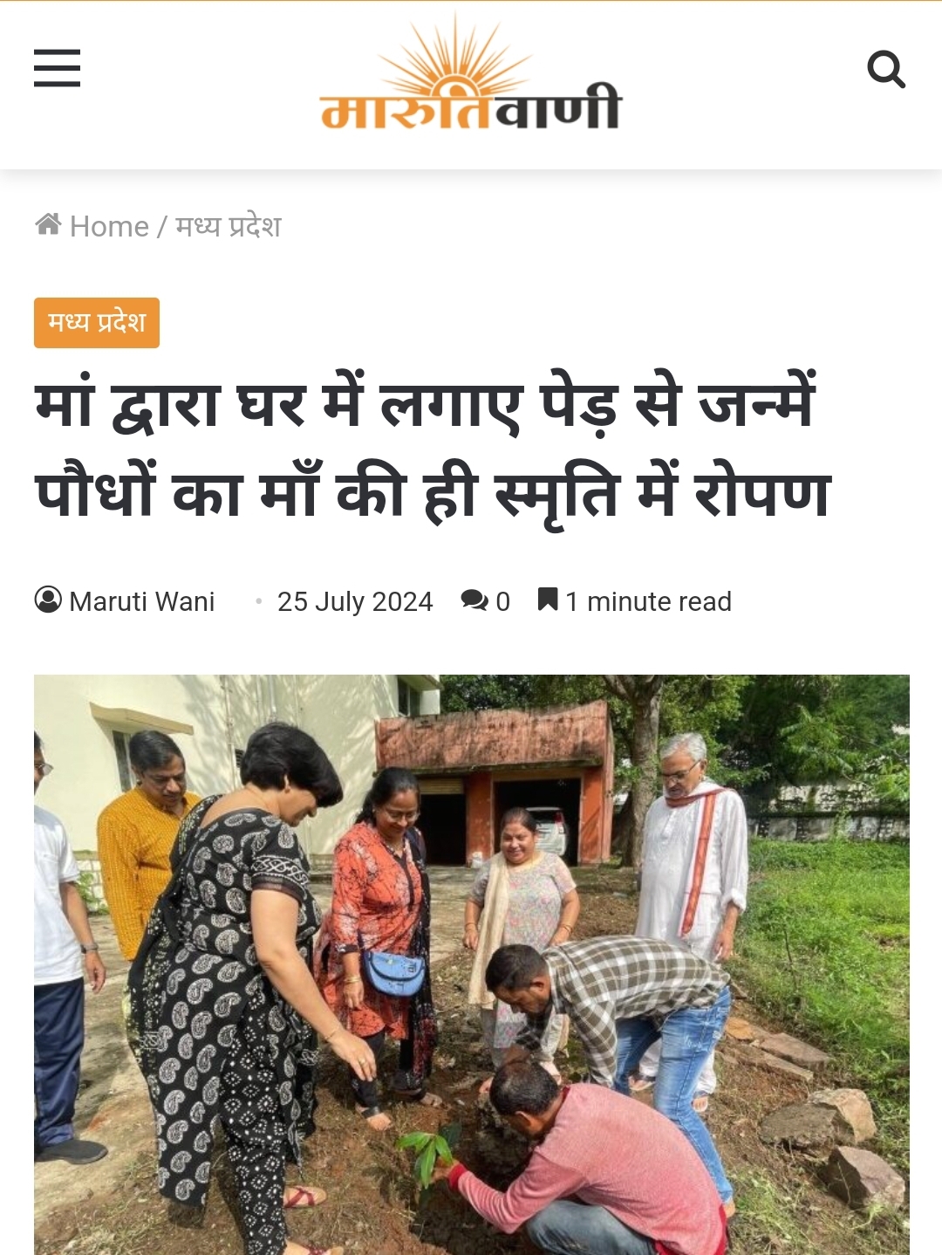
Task: Click the 1 minute read label
Action: 648,601
